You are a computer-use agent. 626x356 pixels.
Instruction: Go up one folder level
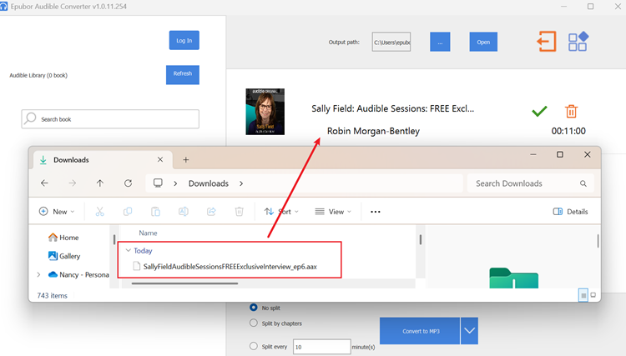tap(100, 183)
